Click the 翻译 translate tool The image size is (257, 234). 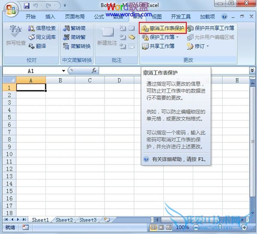point(37,46)
